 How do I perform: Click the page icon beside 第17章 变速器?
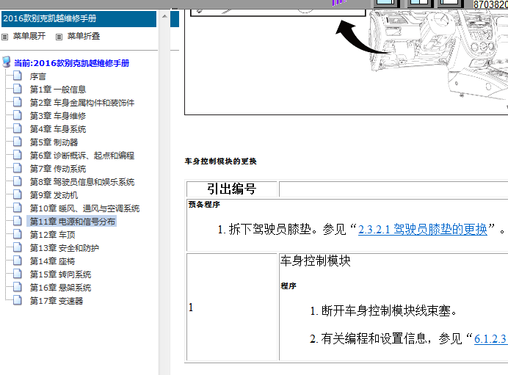tap(18, 301)
